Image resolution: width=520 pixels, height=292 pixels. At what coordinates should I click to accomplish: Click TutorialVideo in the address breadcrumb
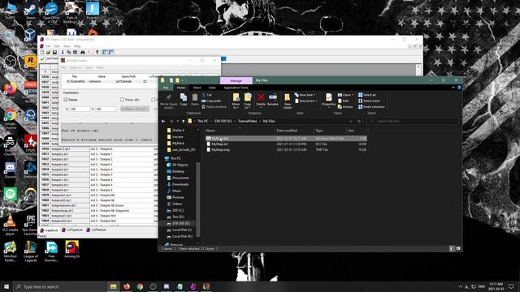247,121
